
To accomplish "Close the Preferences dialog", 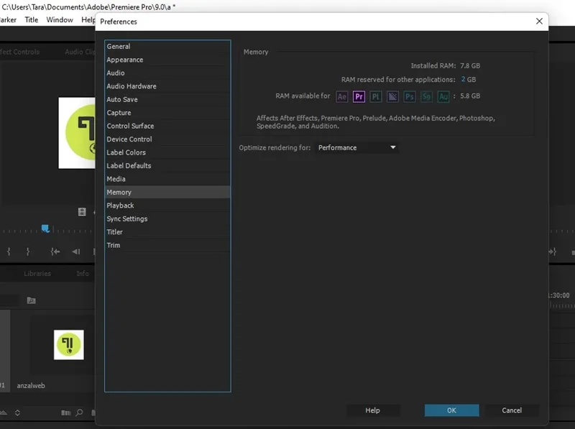I will (x=539, y=22).
